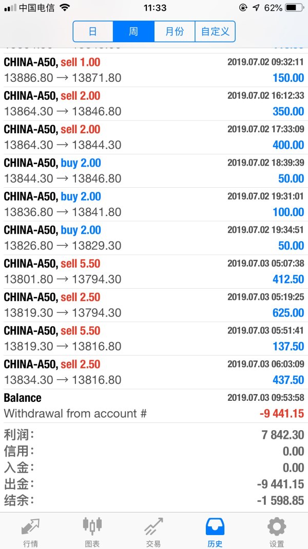The image size is (308, 549).
Task: Choose the 自定义 custom period filter
Action: [x=215, y=31]
